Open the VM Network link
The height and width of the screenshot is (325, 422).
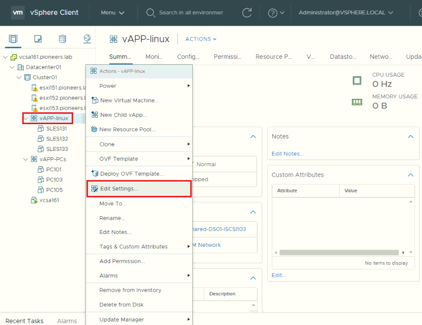tap(207, 245)
